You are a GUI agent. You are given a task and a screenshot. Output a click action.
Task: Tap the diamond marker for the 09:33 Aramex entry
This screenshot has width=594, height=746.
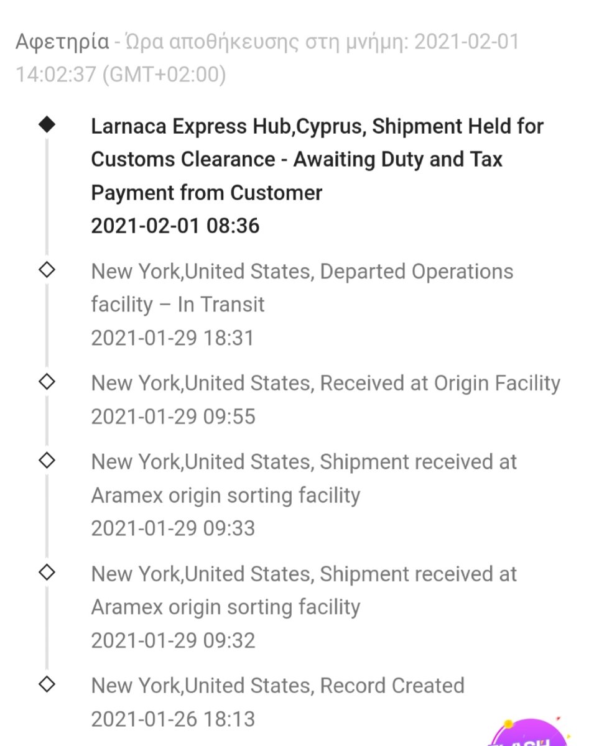pos(47,461)
